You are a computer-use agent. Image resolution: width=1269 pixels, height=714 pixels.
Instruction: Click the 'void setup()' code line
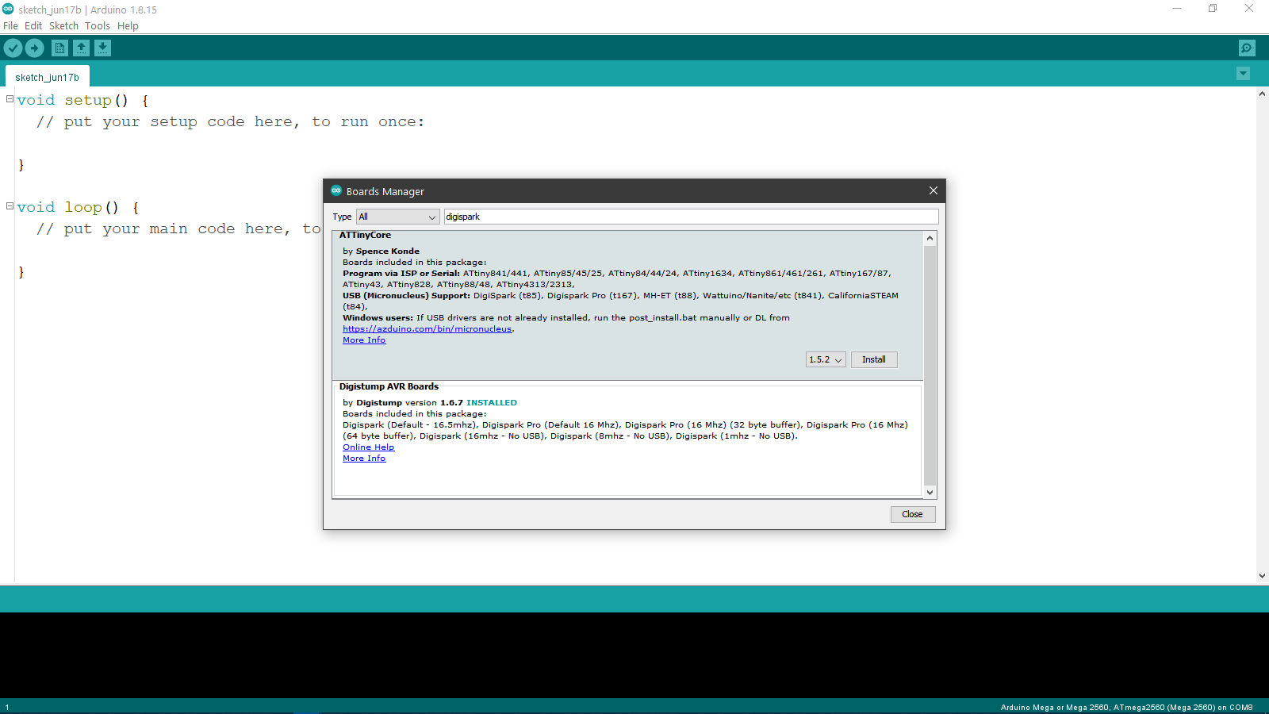[82, 100]
